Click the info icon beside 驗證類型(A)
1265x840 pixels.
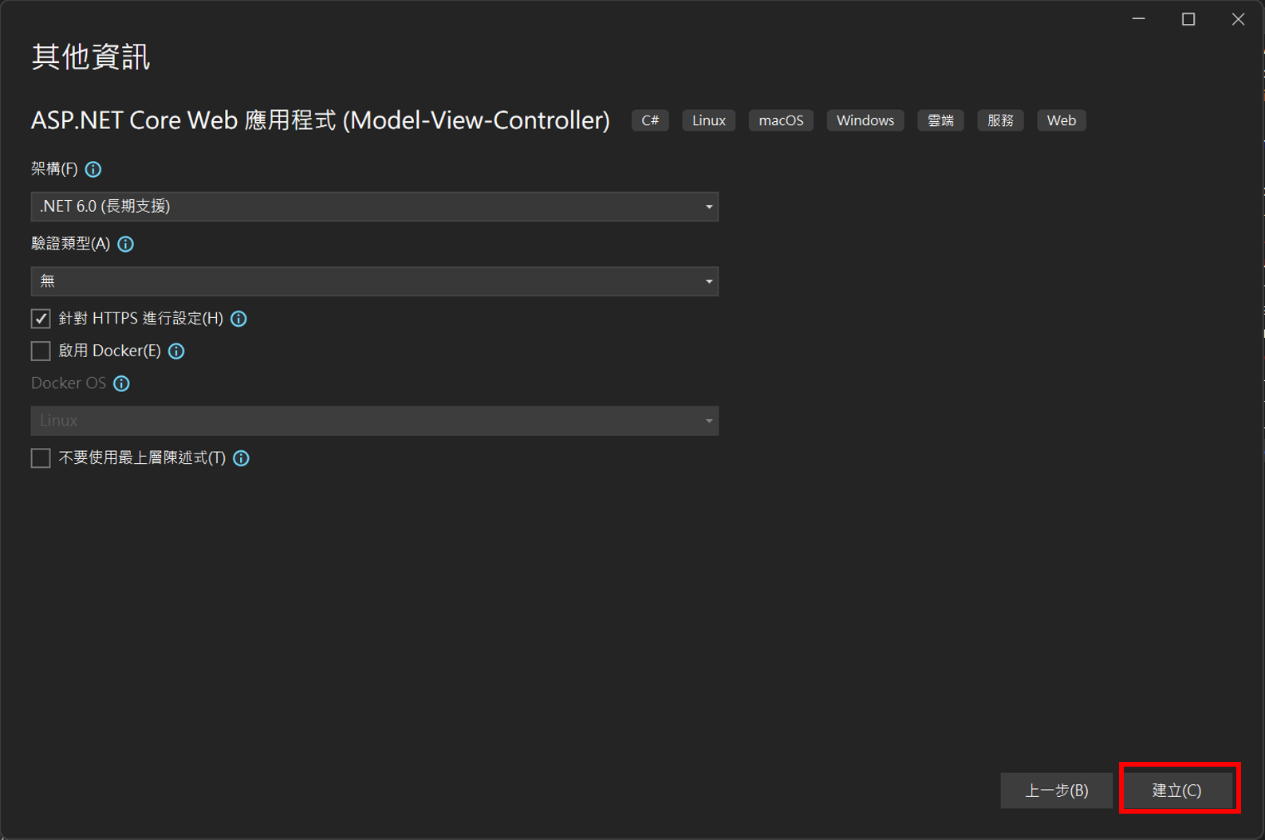coord(126,244)
